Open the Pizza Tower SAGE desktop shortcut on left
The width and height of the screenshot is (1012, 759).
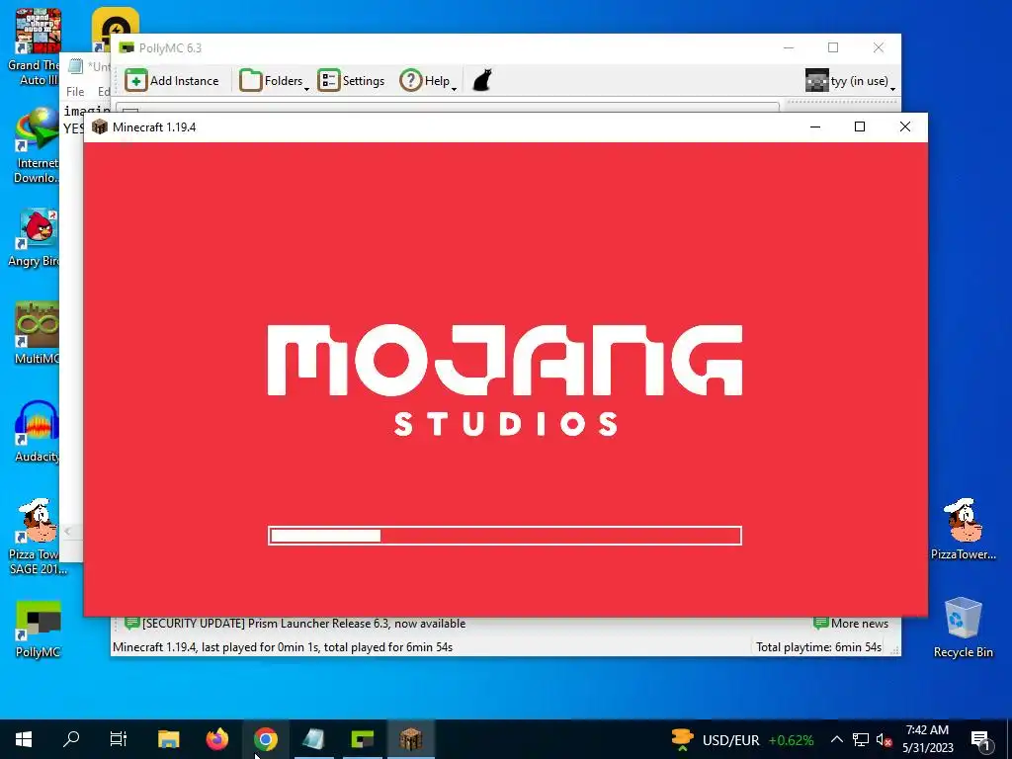(x=37, y=537)
